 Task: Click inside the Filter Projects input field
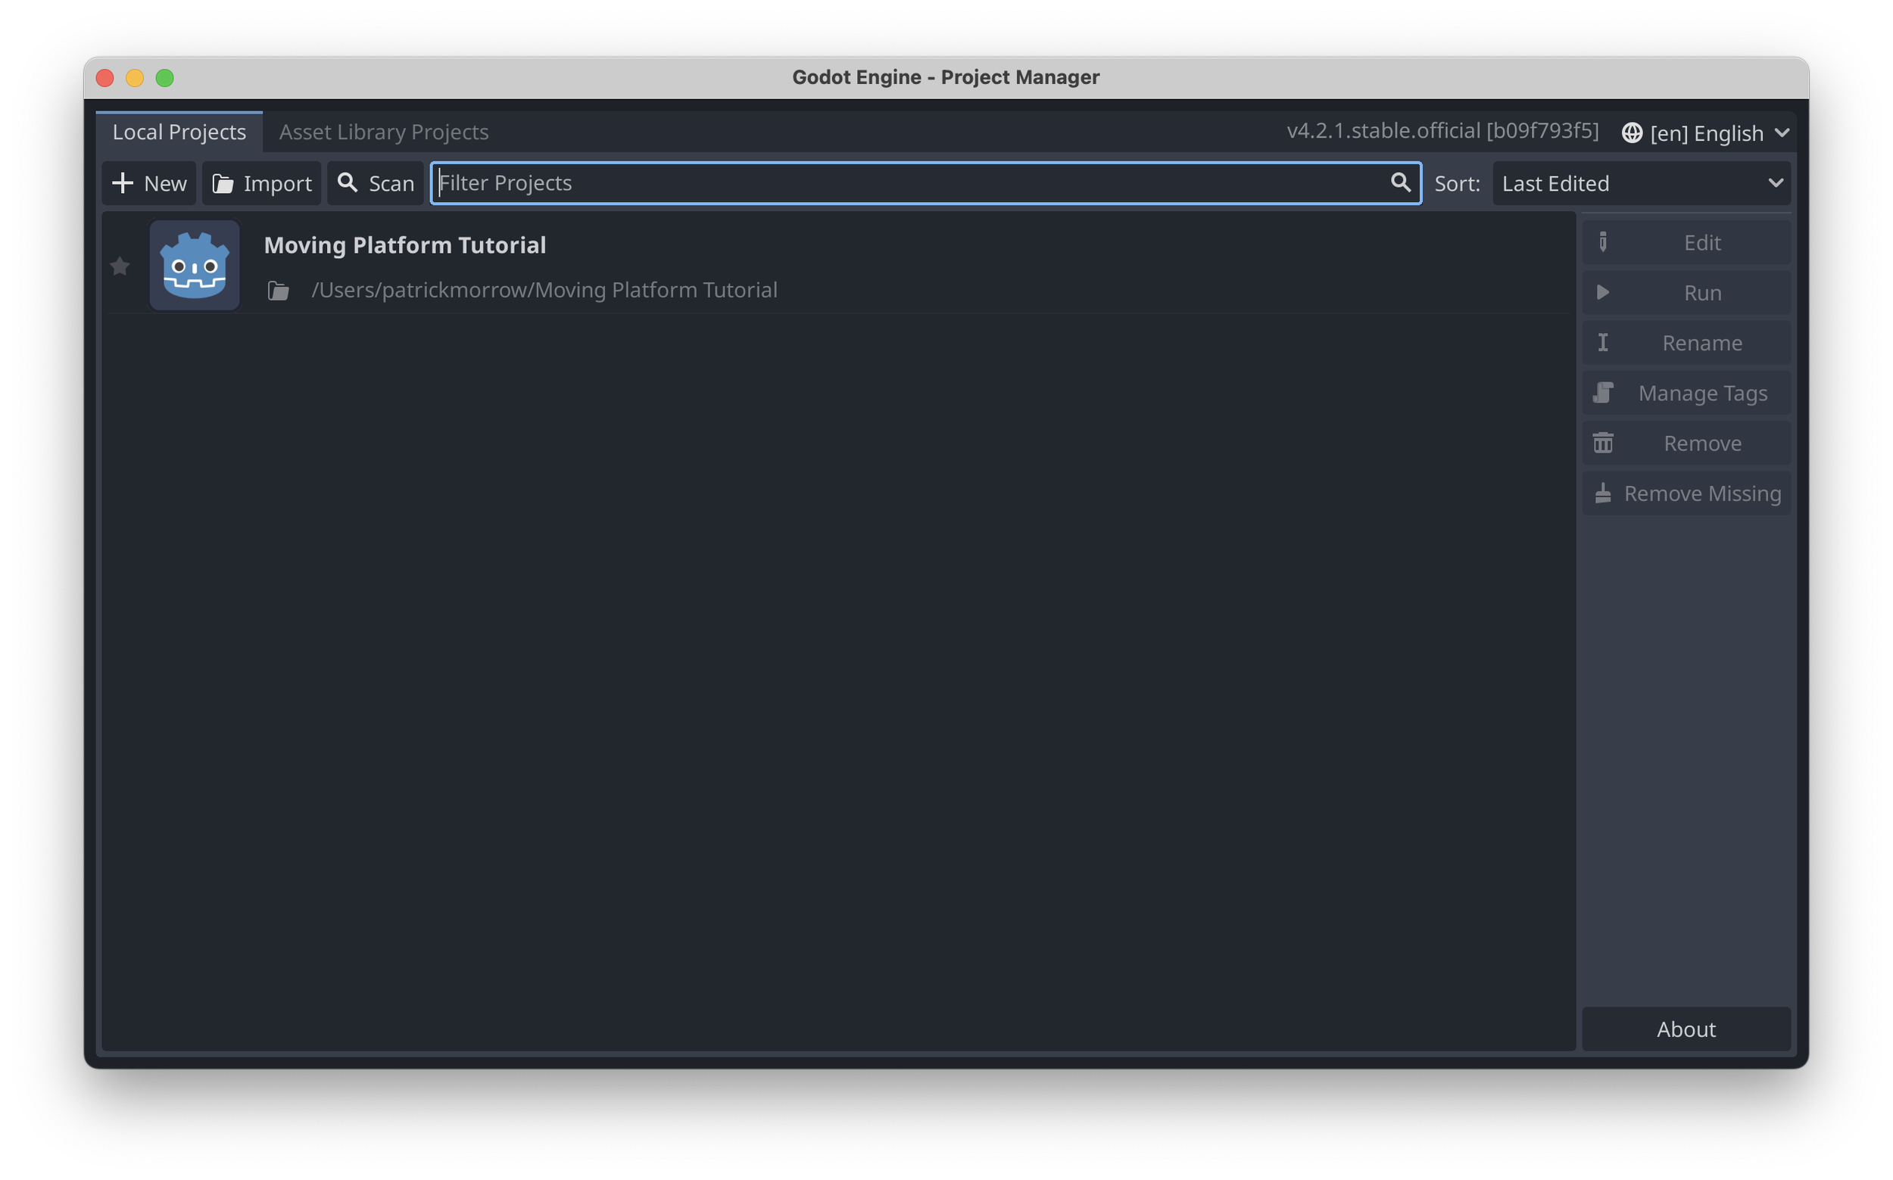859,182
